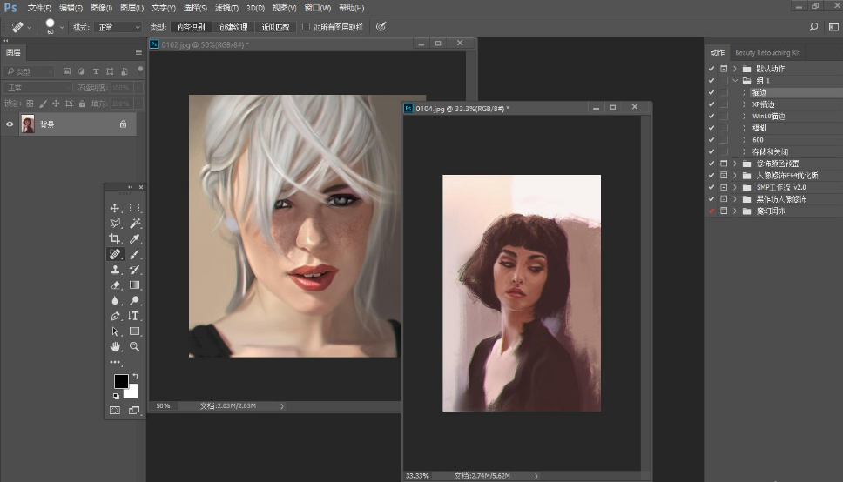This screenshot has height=482, width=843.
Task: Switch to the Beauty Retouching Kit tab
Action: [x=767, y=53]
